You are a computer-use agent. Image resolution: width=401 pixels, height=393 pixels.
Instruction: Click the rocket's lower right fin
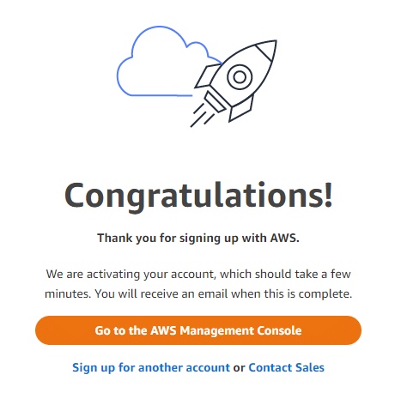tap(241, 109)
